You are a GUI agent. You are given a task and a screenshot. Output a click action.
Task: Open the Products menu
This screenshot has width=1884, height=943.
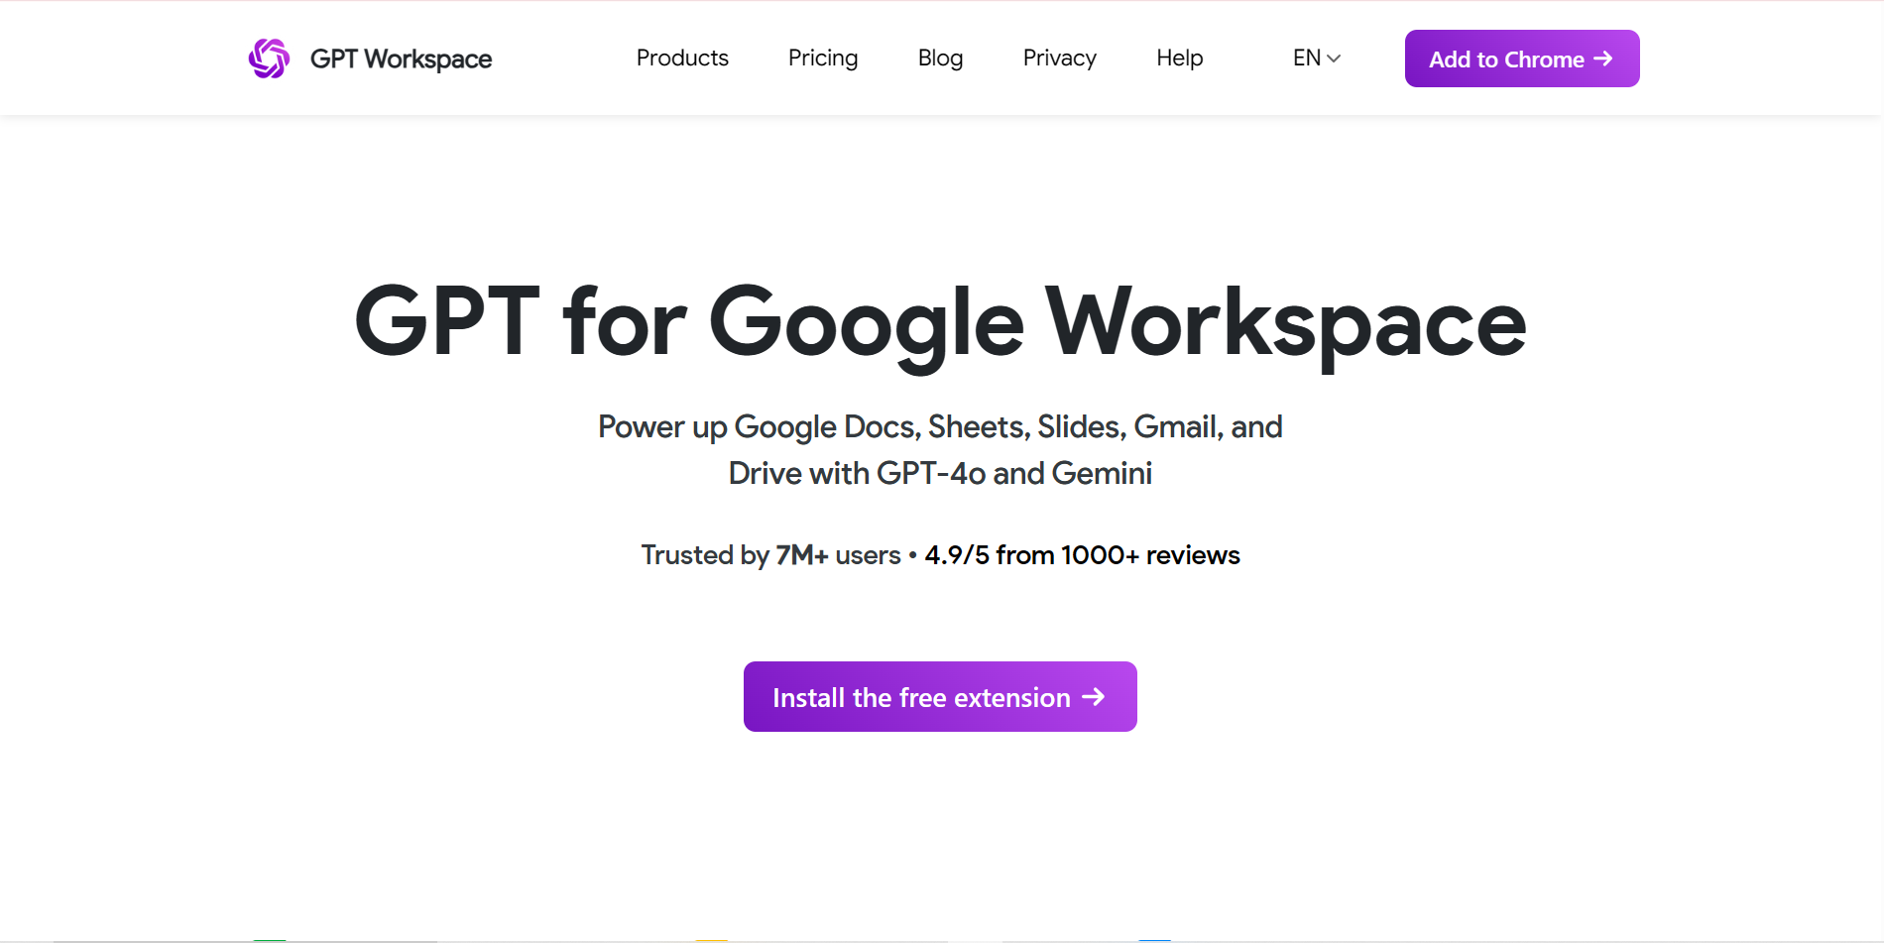(x=682, y=59)
